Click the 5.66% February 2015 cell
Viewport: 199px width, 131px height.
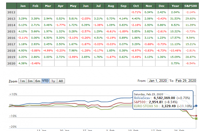tap(36, 31)
